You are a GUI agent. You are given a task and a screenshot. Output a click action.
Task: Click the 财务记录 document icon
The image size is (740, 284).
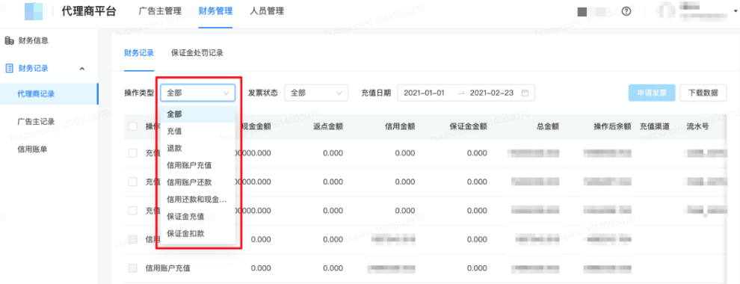coord(10,69)
